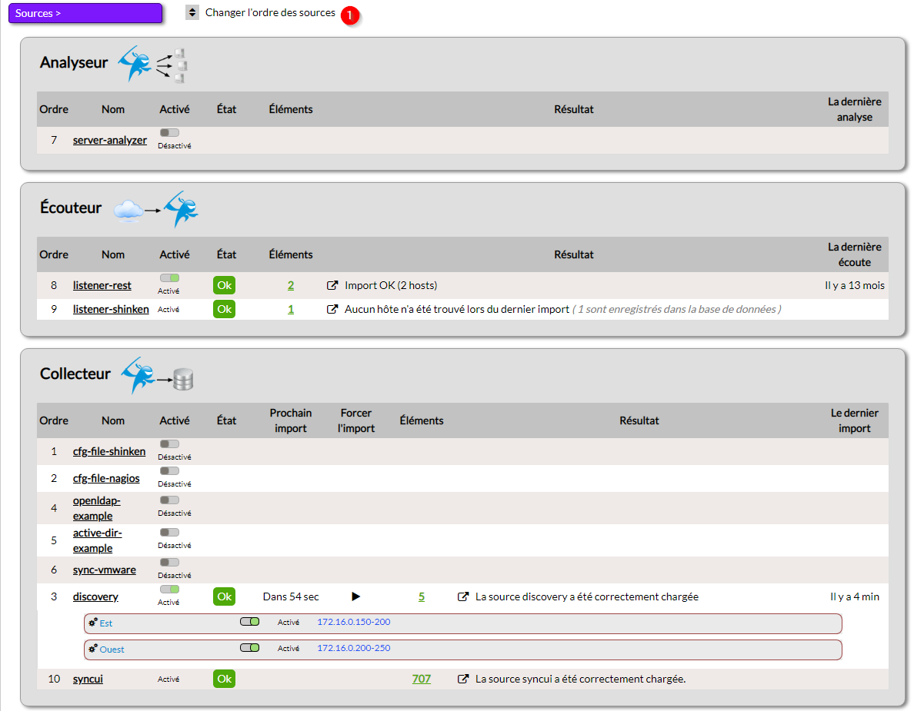Enable the cfg-file-shinken toggle switch
924x711 pixels.
coord(169,444)
